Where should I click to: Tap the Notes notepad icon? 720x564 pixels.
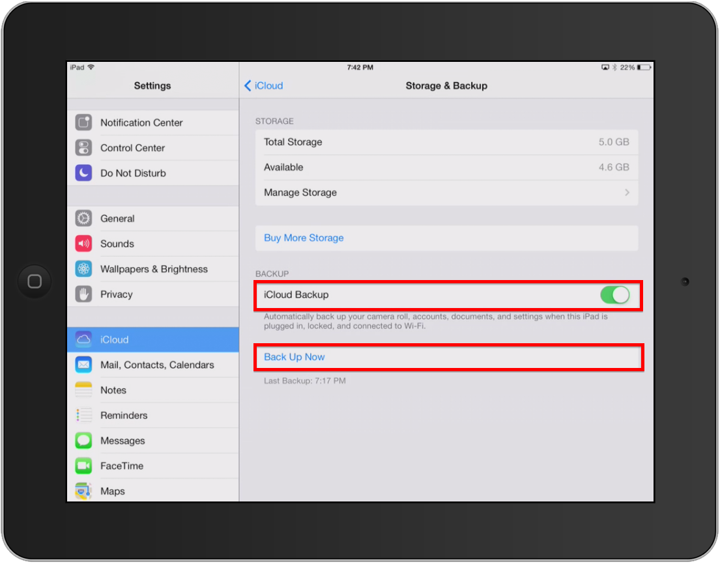pos(83,390)
